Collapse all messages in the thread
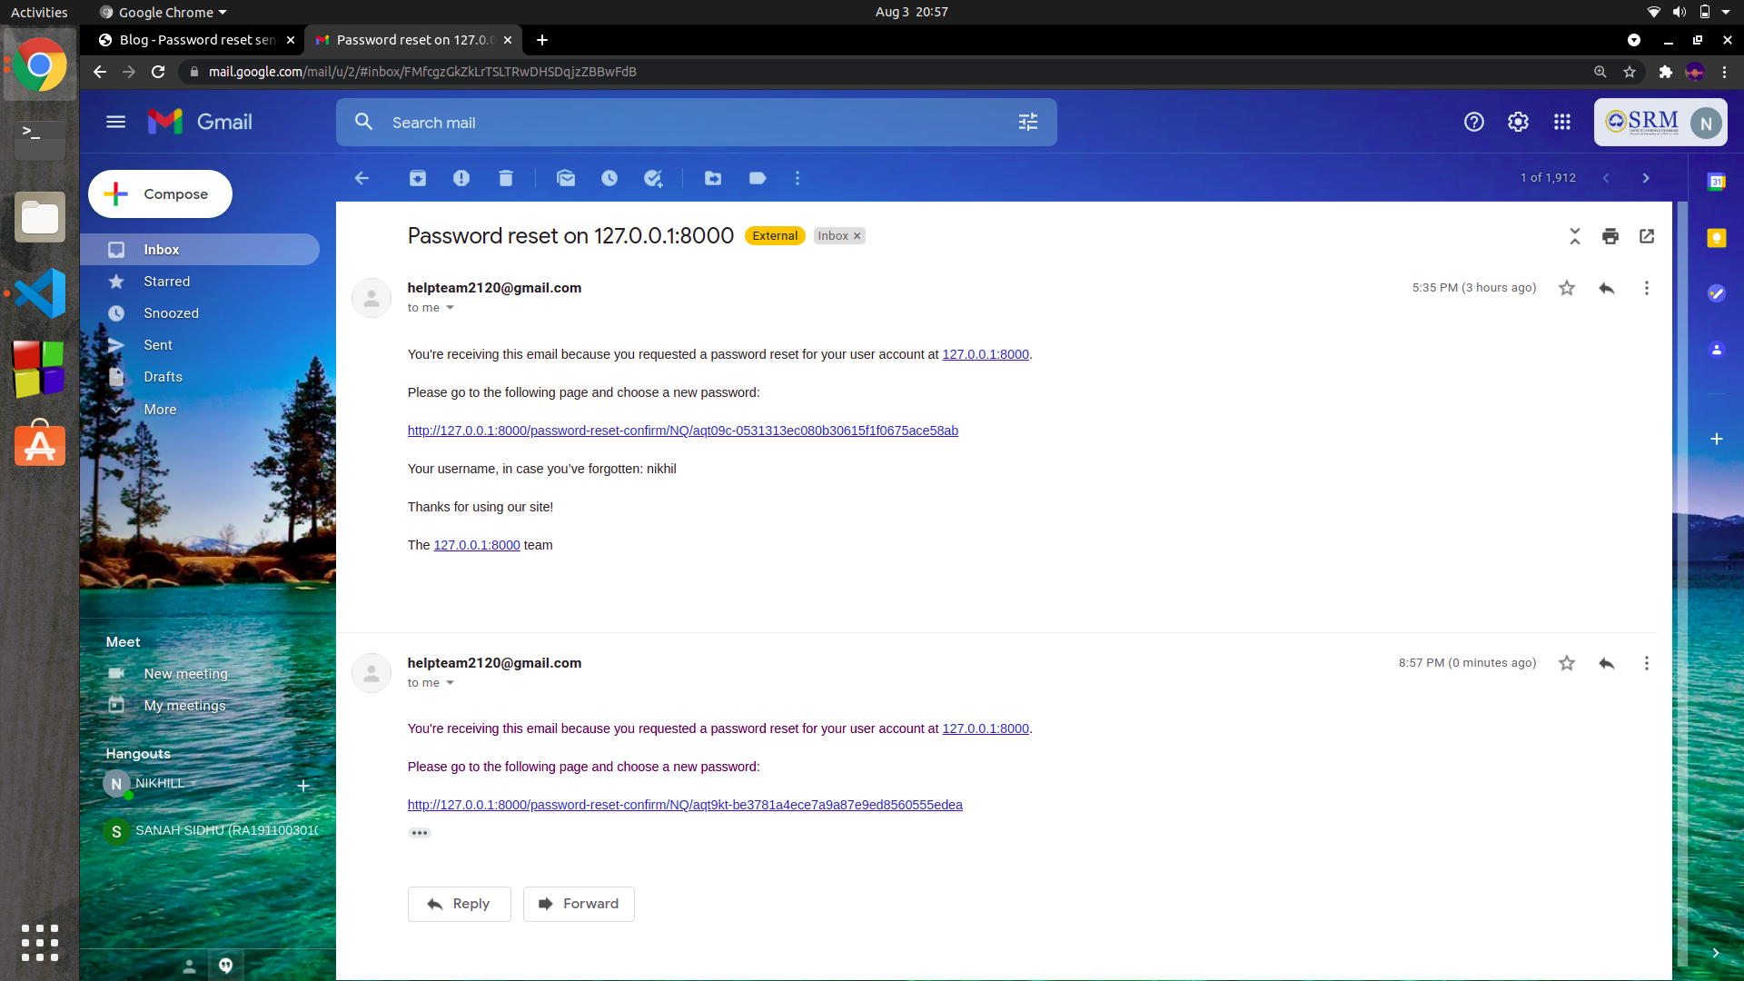 coord(1574,235)
